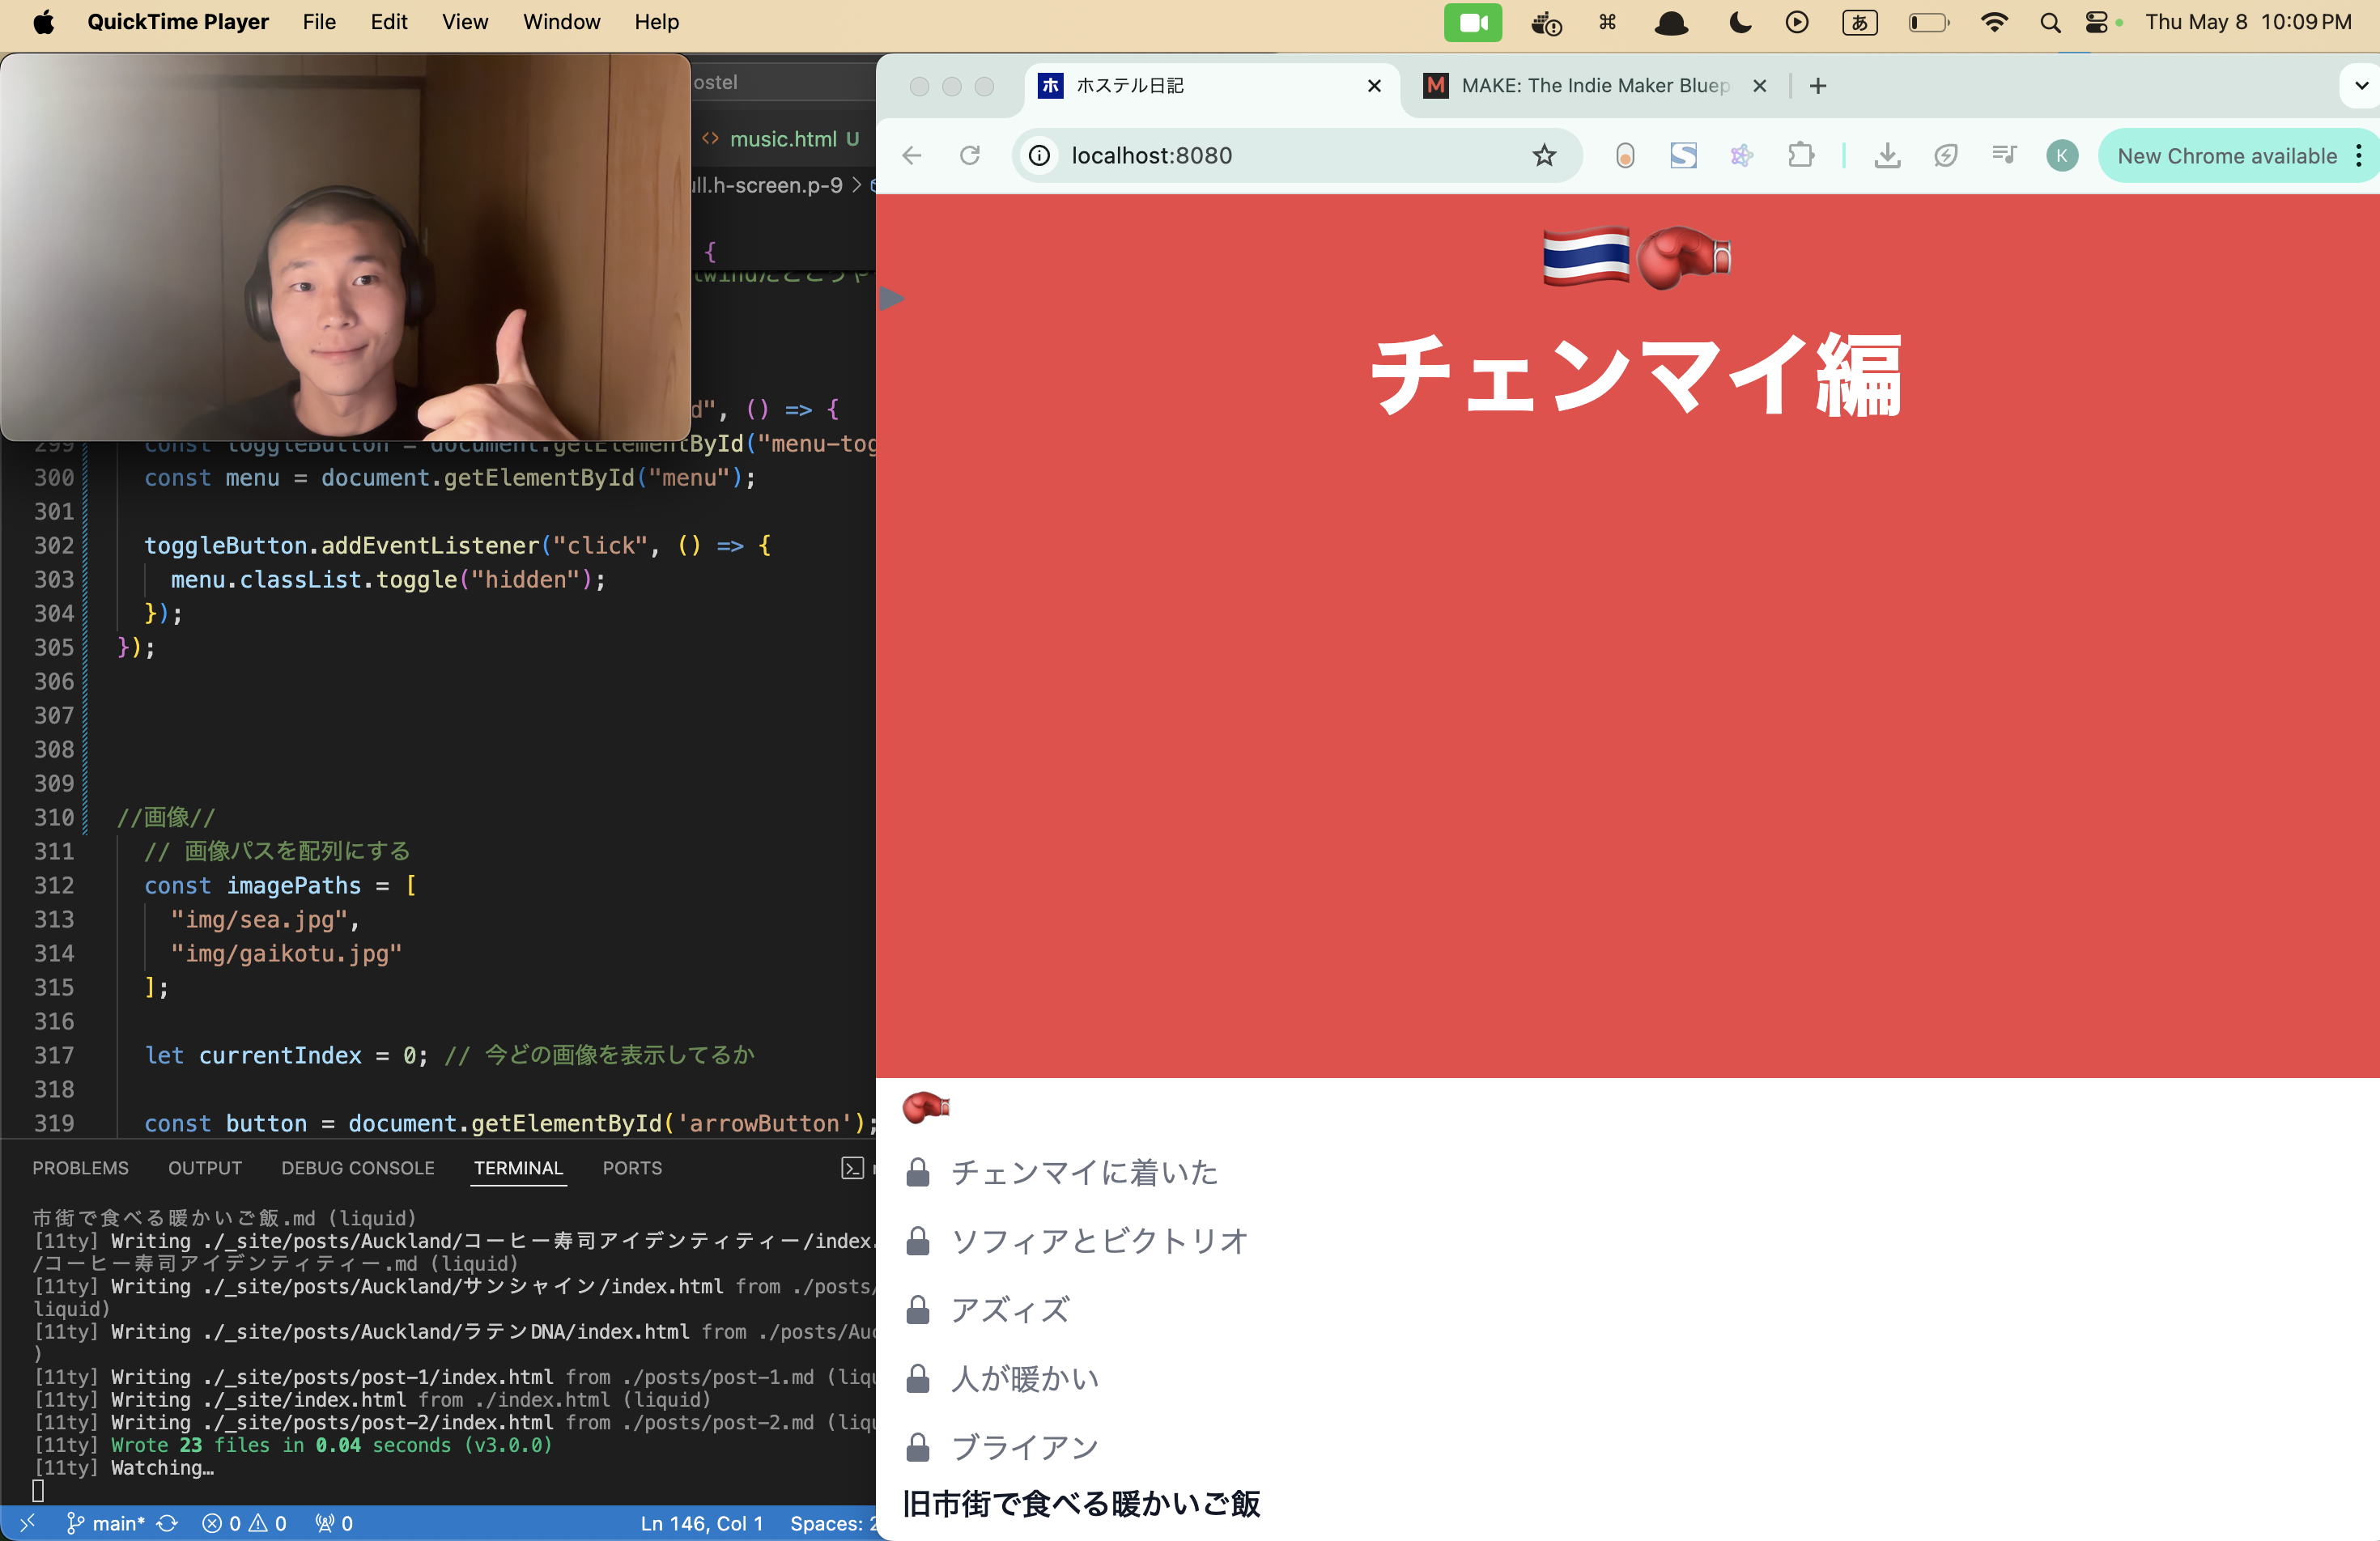Viewport: 2380px width, 1541px height.
Task: Open the Apple menu
Action: 43,22
